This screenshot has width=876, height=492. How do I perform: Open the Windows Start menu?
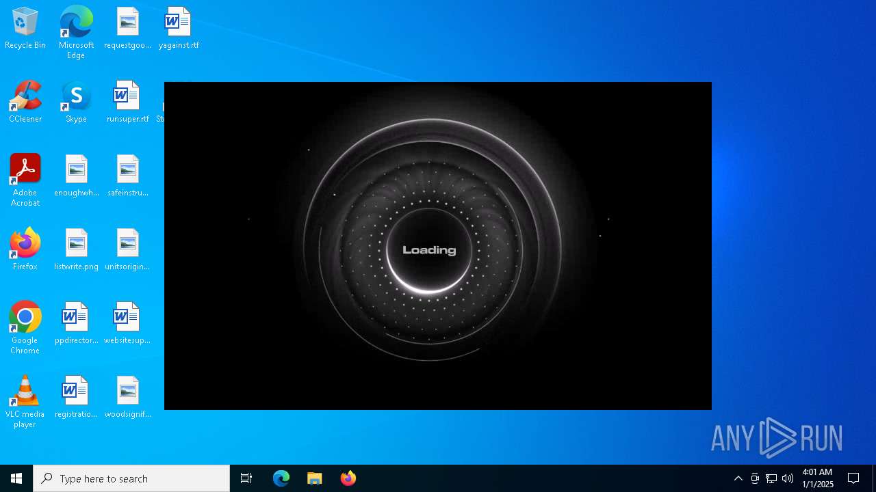click(x=16, y=478)
